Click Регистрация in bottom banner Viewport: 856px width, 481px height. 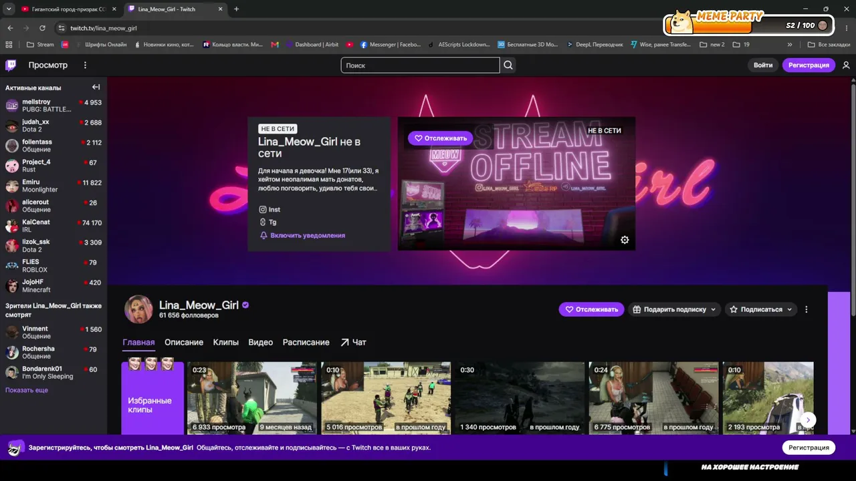(x=809, y=448)
